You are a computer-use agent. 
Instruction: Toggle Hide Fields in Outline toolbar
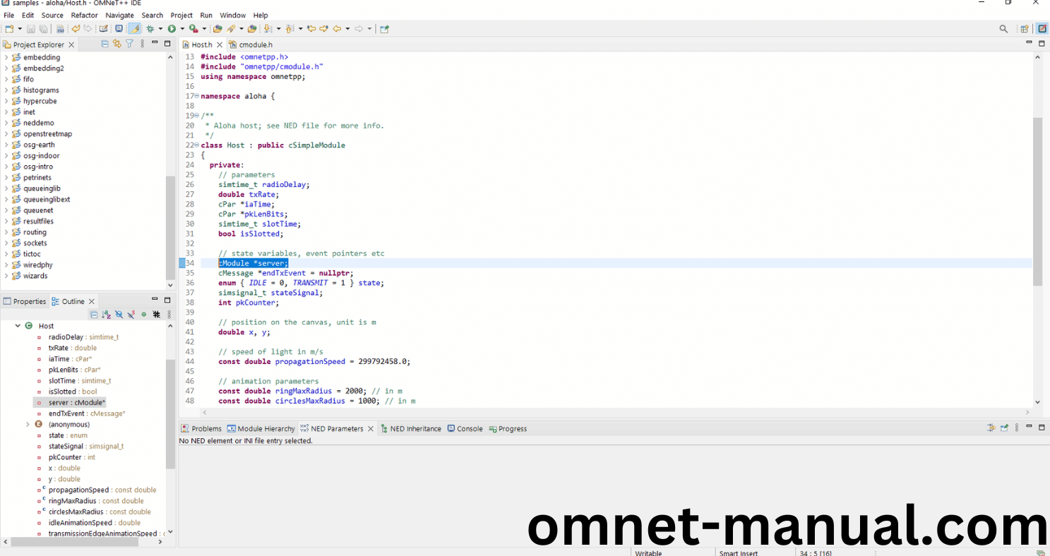click(119, 315)
